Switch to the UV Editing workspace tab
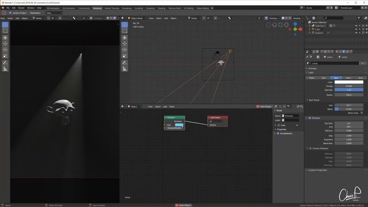Image resolution: width=368 pixels, height=207 pixels. click(189, 8)
